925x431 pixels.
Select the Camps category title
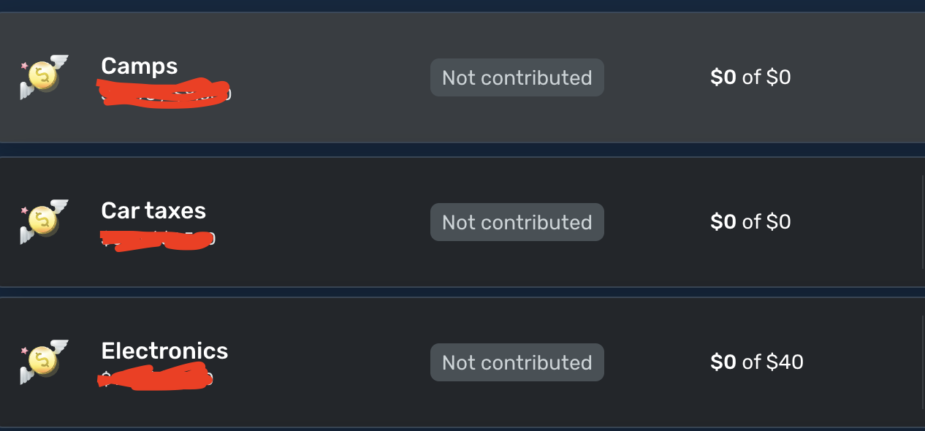[x=139, y=66]
